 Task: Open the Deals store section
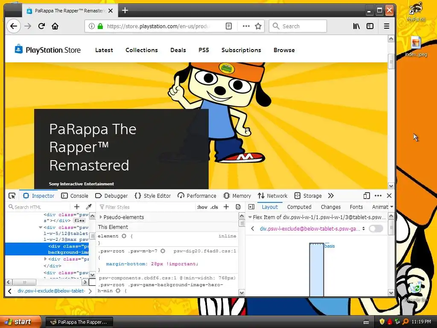click(178, 50)
